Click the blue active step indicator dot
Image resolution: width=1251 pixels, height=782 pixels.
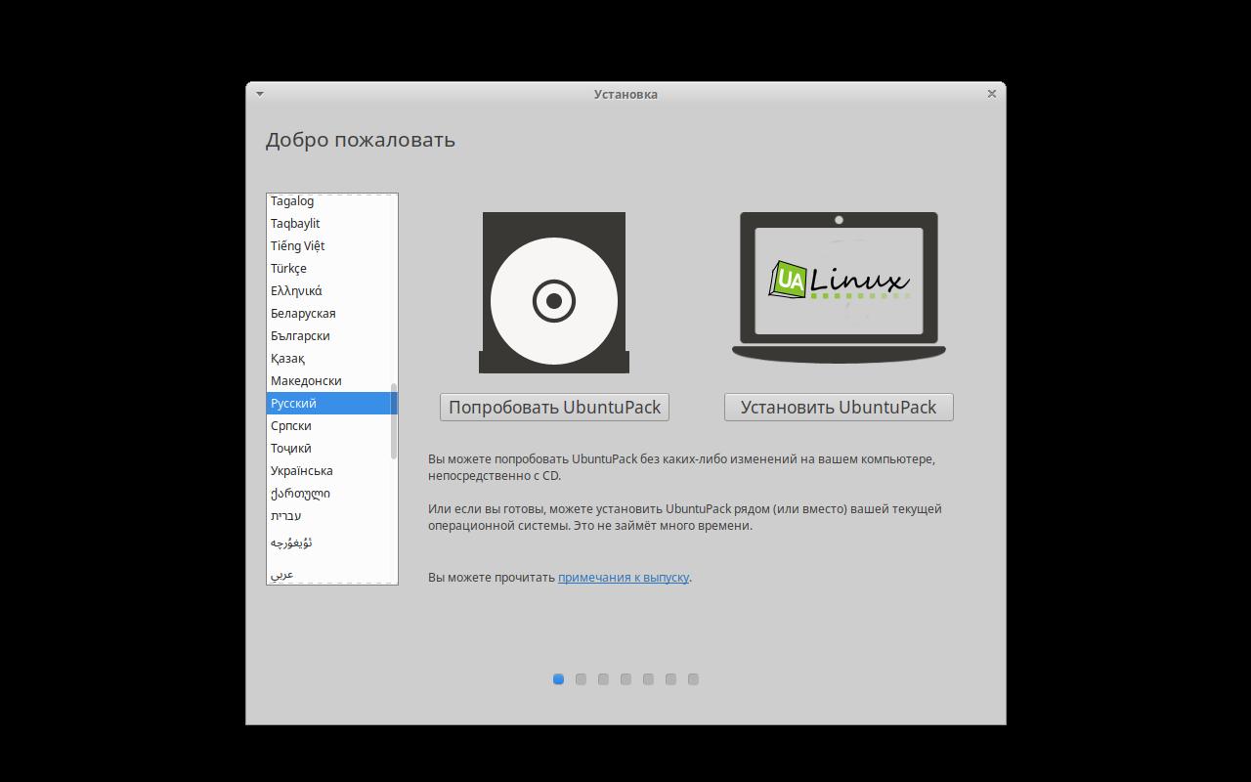pos(558,679)
